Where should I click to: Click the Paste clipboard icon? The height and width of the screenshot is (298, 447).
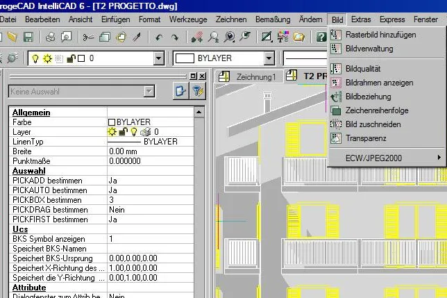pos(121,37)
